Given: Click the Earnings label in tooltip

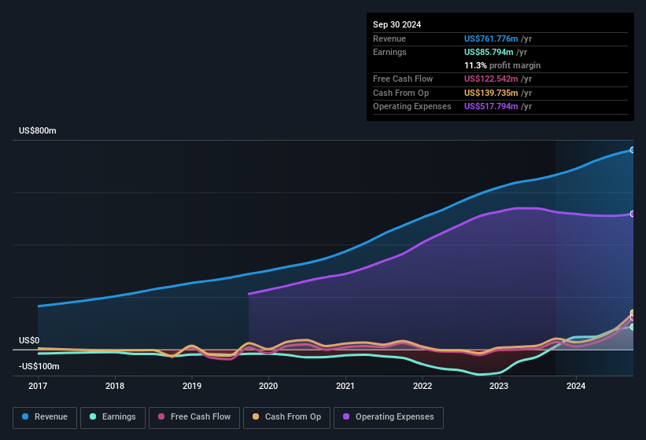Looking at the screenshot, I should [389, 52].
